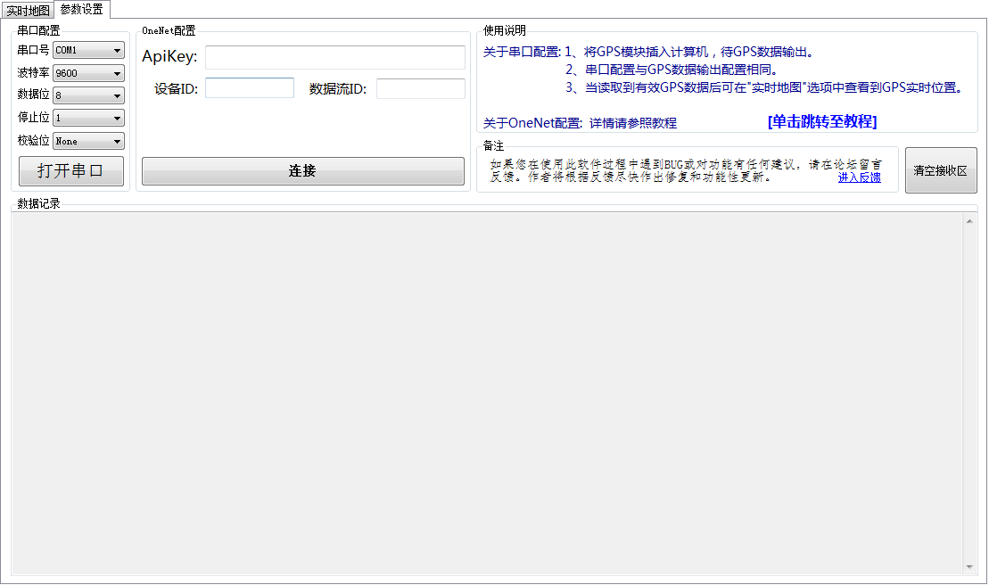Switch to the 实时地图 tab
Screen dimensions: 989x585
tap(28, 10)
